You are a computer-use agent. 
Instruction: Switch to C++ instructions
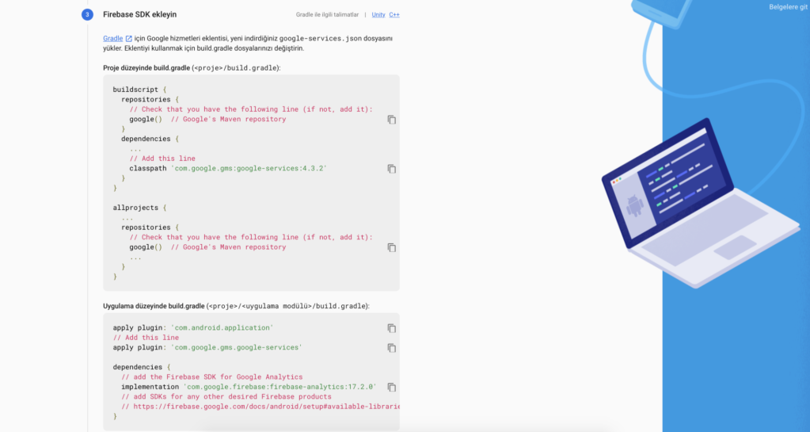tap(394, 14)
